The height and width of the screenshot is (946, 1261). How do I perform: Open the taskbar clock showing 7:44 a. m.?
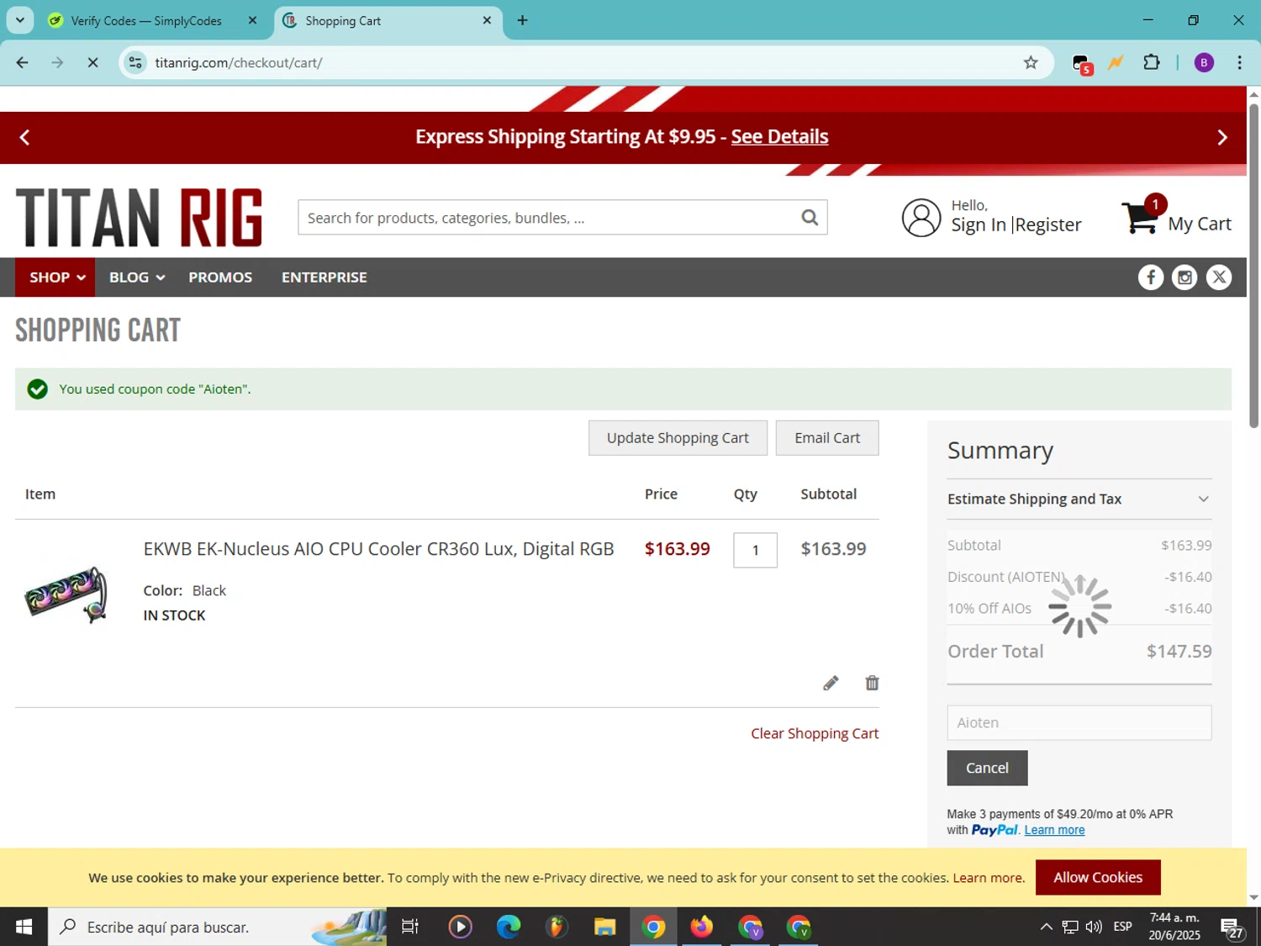pyautogui.click(x=1174, y=927)
